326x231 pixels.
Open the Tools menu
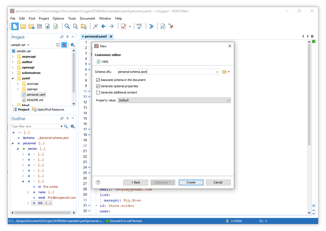[x=72, y=18]
